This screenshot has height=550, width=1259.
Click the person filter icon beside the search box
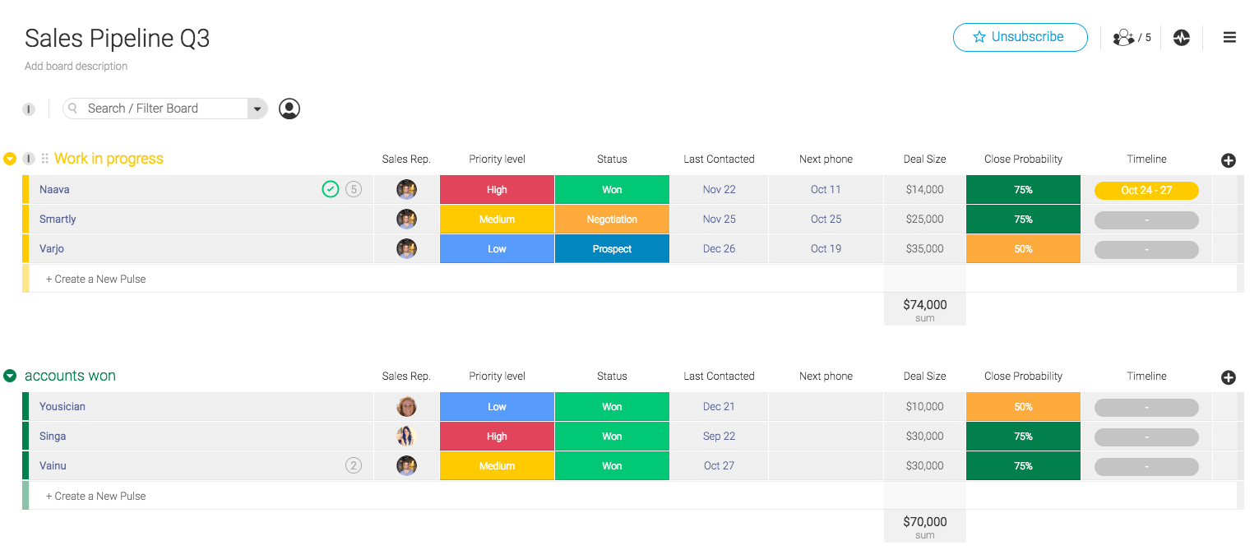[289, 108]
